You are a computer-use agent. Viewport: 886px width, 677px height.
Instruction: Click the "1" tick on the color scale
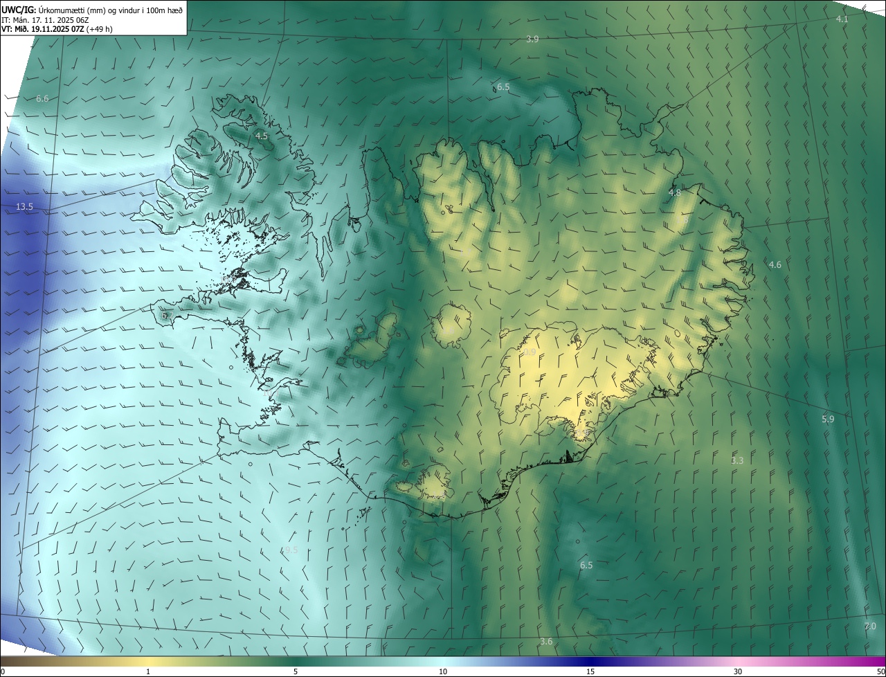pyautogui.click(x=148, y=672)
